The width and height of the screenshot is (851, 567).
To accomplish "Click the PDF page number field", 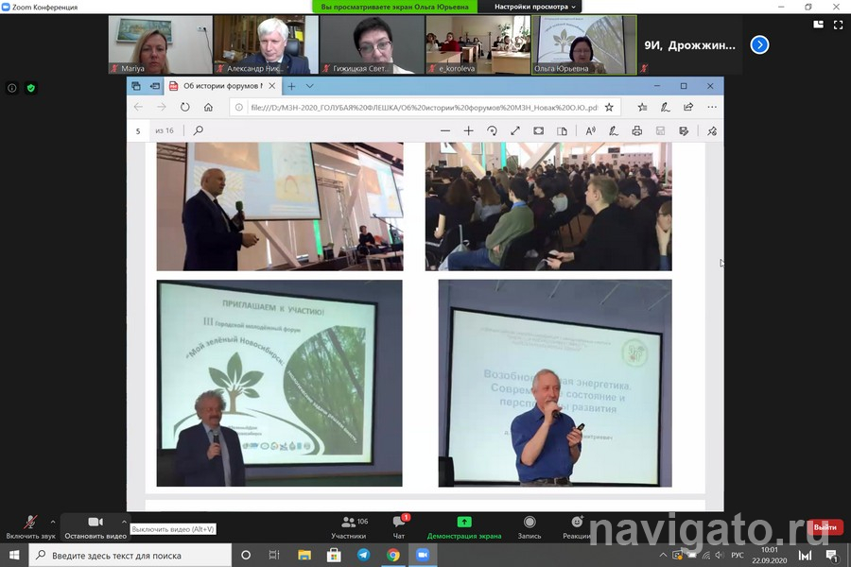I will pyautogui.click(x=139, y=130).
